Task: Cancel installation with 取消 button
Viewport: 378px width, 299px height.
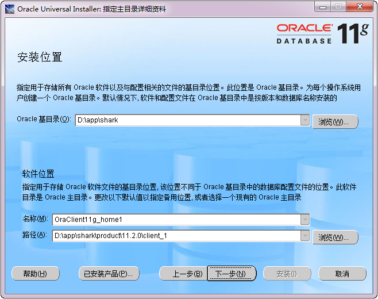Action: (x=342, y=274)
